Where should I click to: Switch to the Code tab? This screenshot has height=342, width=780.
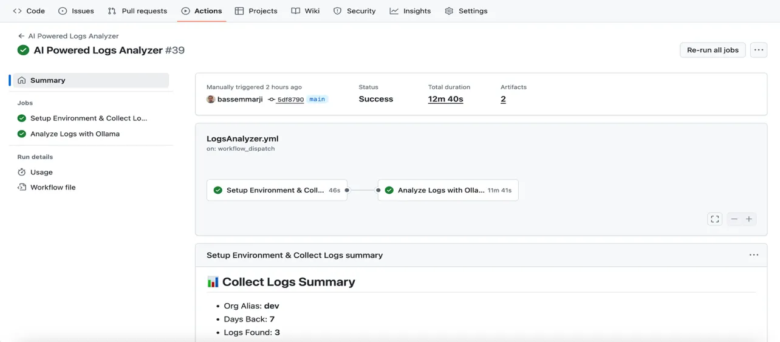(x=29, y=11)
